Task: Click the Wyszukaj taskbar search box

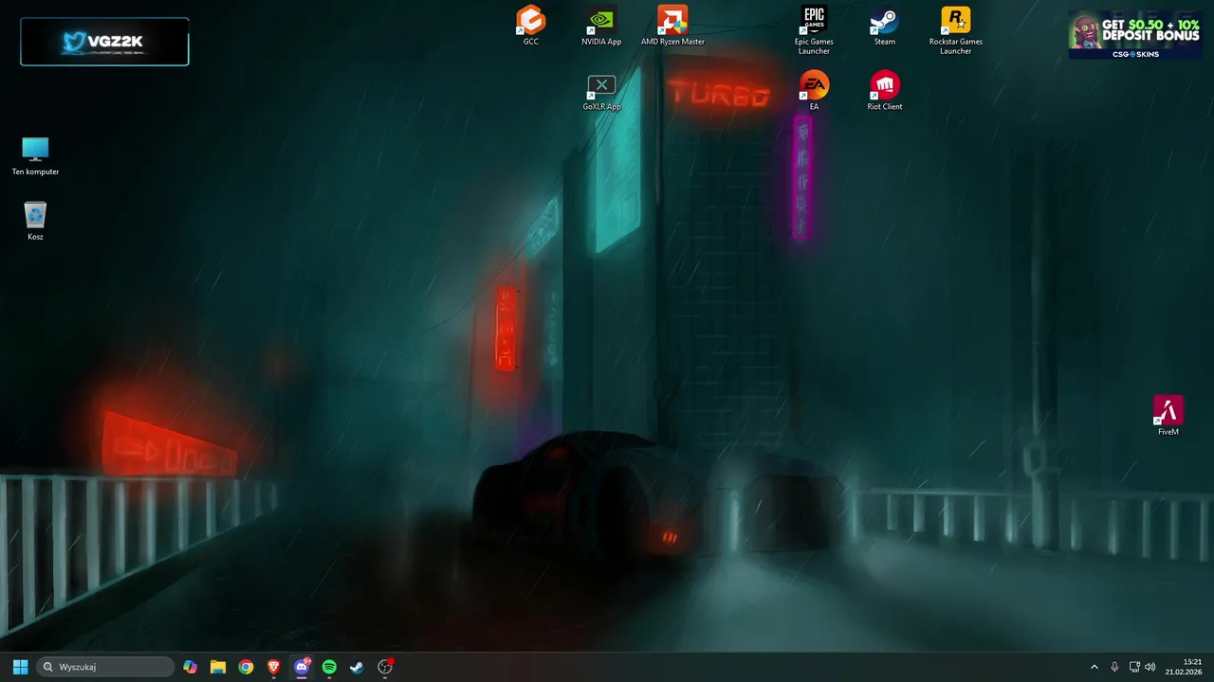Action: 106,667
